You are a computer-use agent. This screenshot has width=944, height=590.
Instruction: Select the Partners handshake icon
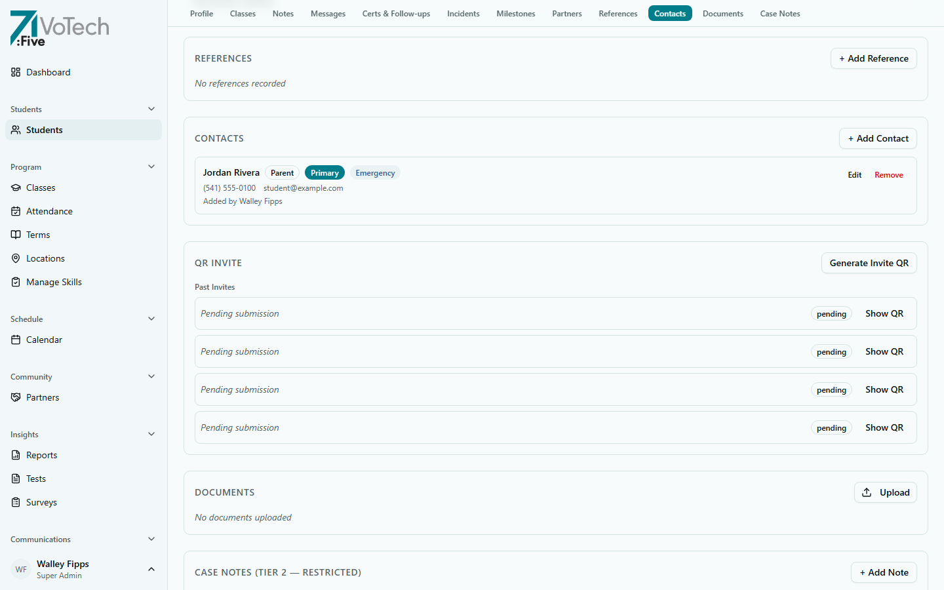tap(16, 397)
